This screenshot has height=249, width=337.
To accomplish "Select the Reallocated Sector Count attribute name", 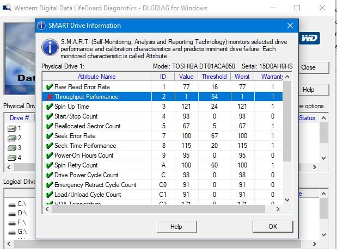I will pyautogui.click(x=88, y=126).
